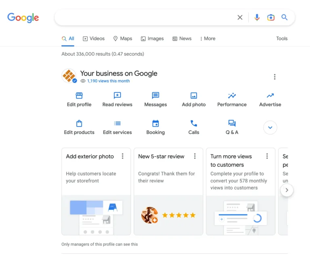This screenshot has width=310, height=261.
Task: Click 'Help customers locate your storefront' text
Action: [x=91, y=177]
